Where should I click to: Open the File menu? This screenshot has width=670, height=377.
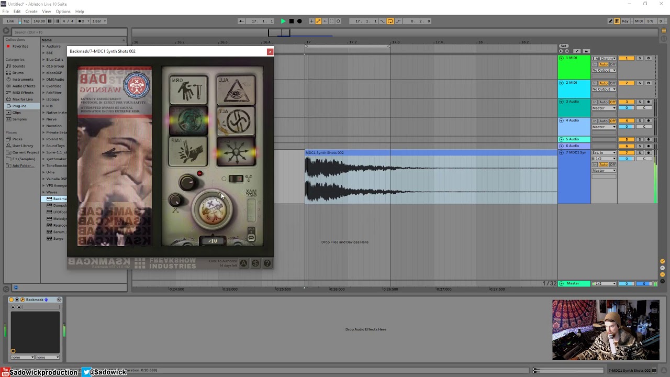(x=5, y=12)
